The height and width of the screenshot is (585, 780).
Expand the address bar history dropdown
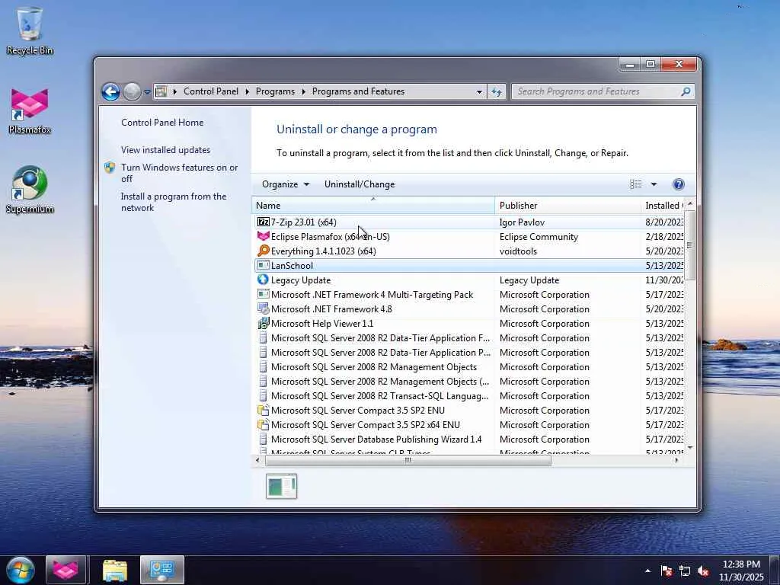[x=479, y=91]
